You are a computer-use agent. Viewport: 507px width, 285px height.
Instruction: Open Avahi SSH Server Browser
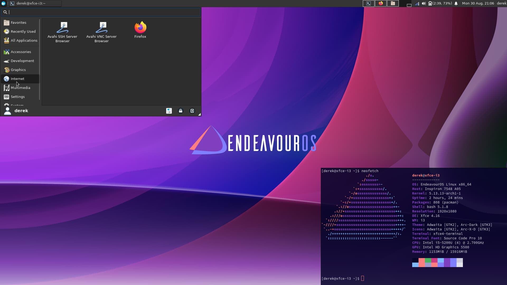(62, 32)
